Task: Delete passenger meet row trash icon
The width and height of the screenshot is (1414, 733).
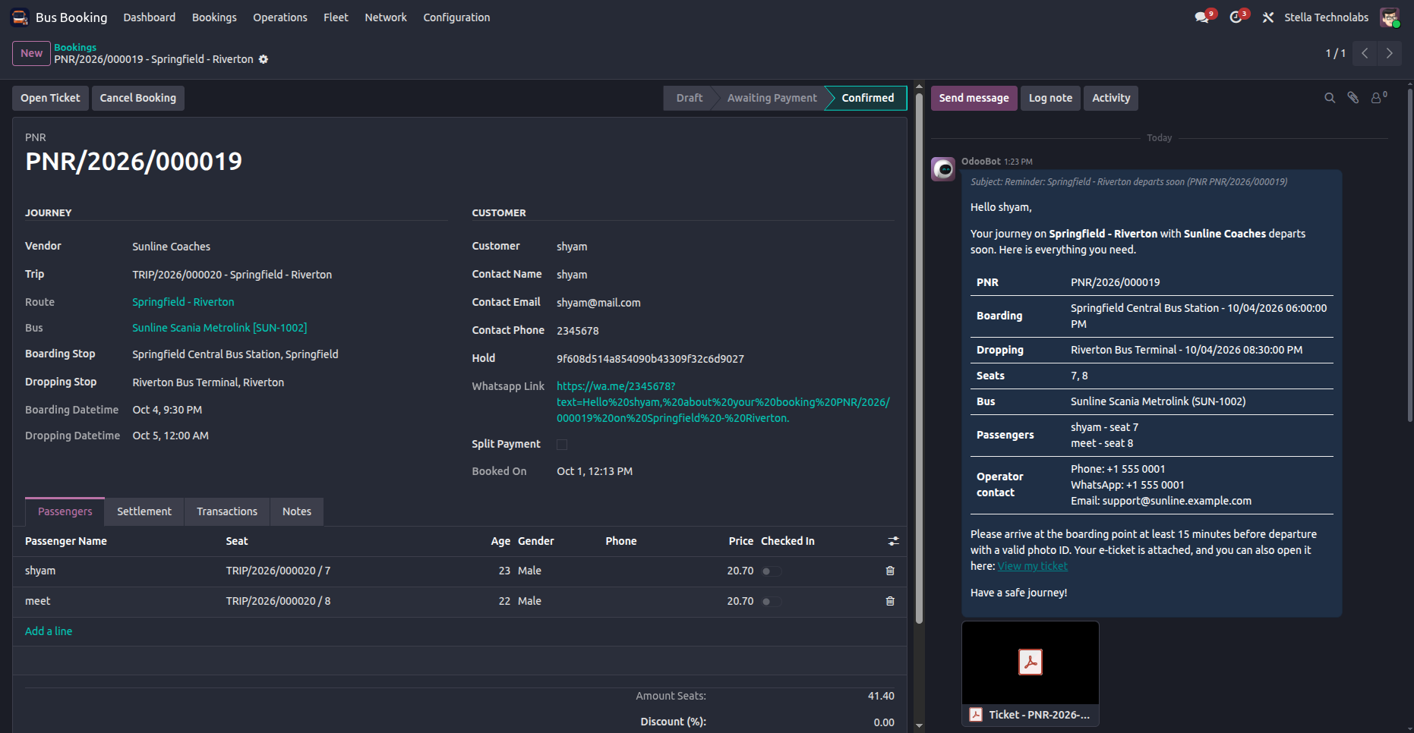Action: 890,601
